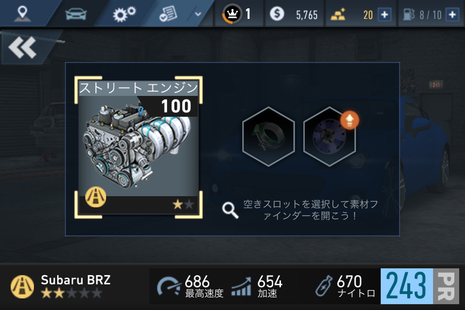465x310 pixels.
Task: Select the purple clutch disc slot
Action: tap(329, 137)
